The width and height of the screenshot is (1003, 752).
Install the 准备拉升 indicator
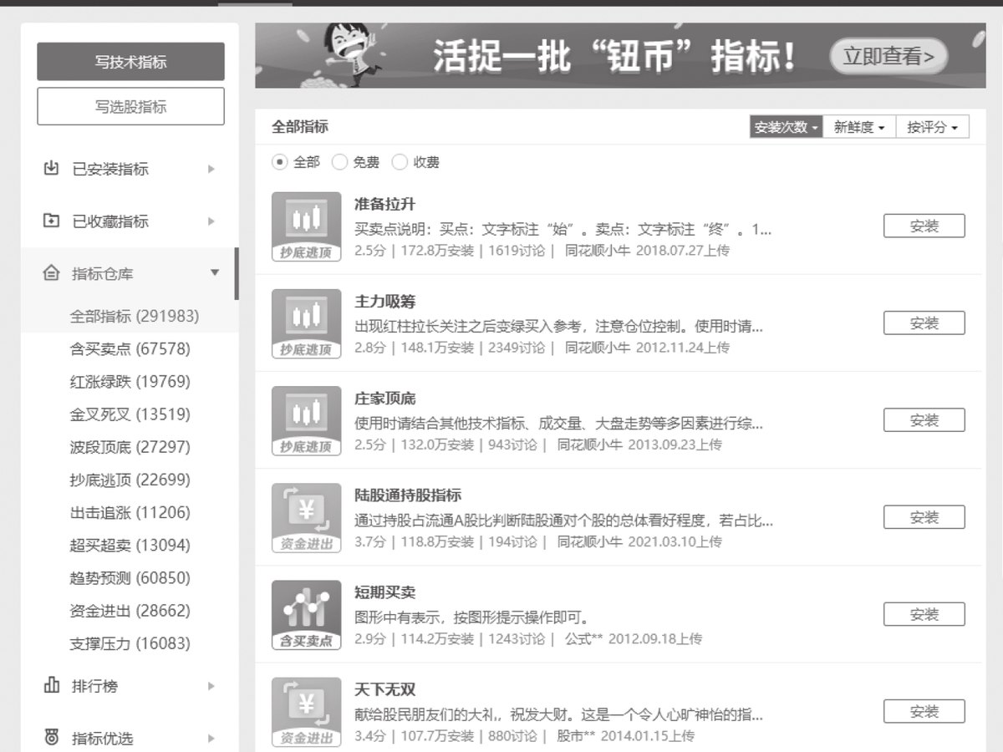[x=924, y=226]
